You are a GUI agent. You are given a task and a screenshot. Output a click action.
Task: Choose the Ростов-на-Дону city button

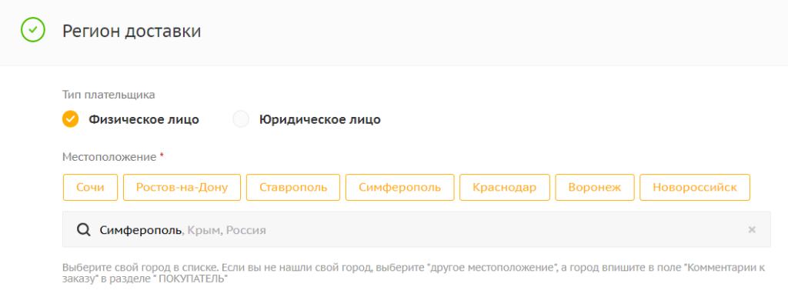pyautogui.click(x=182, y=188)
